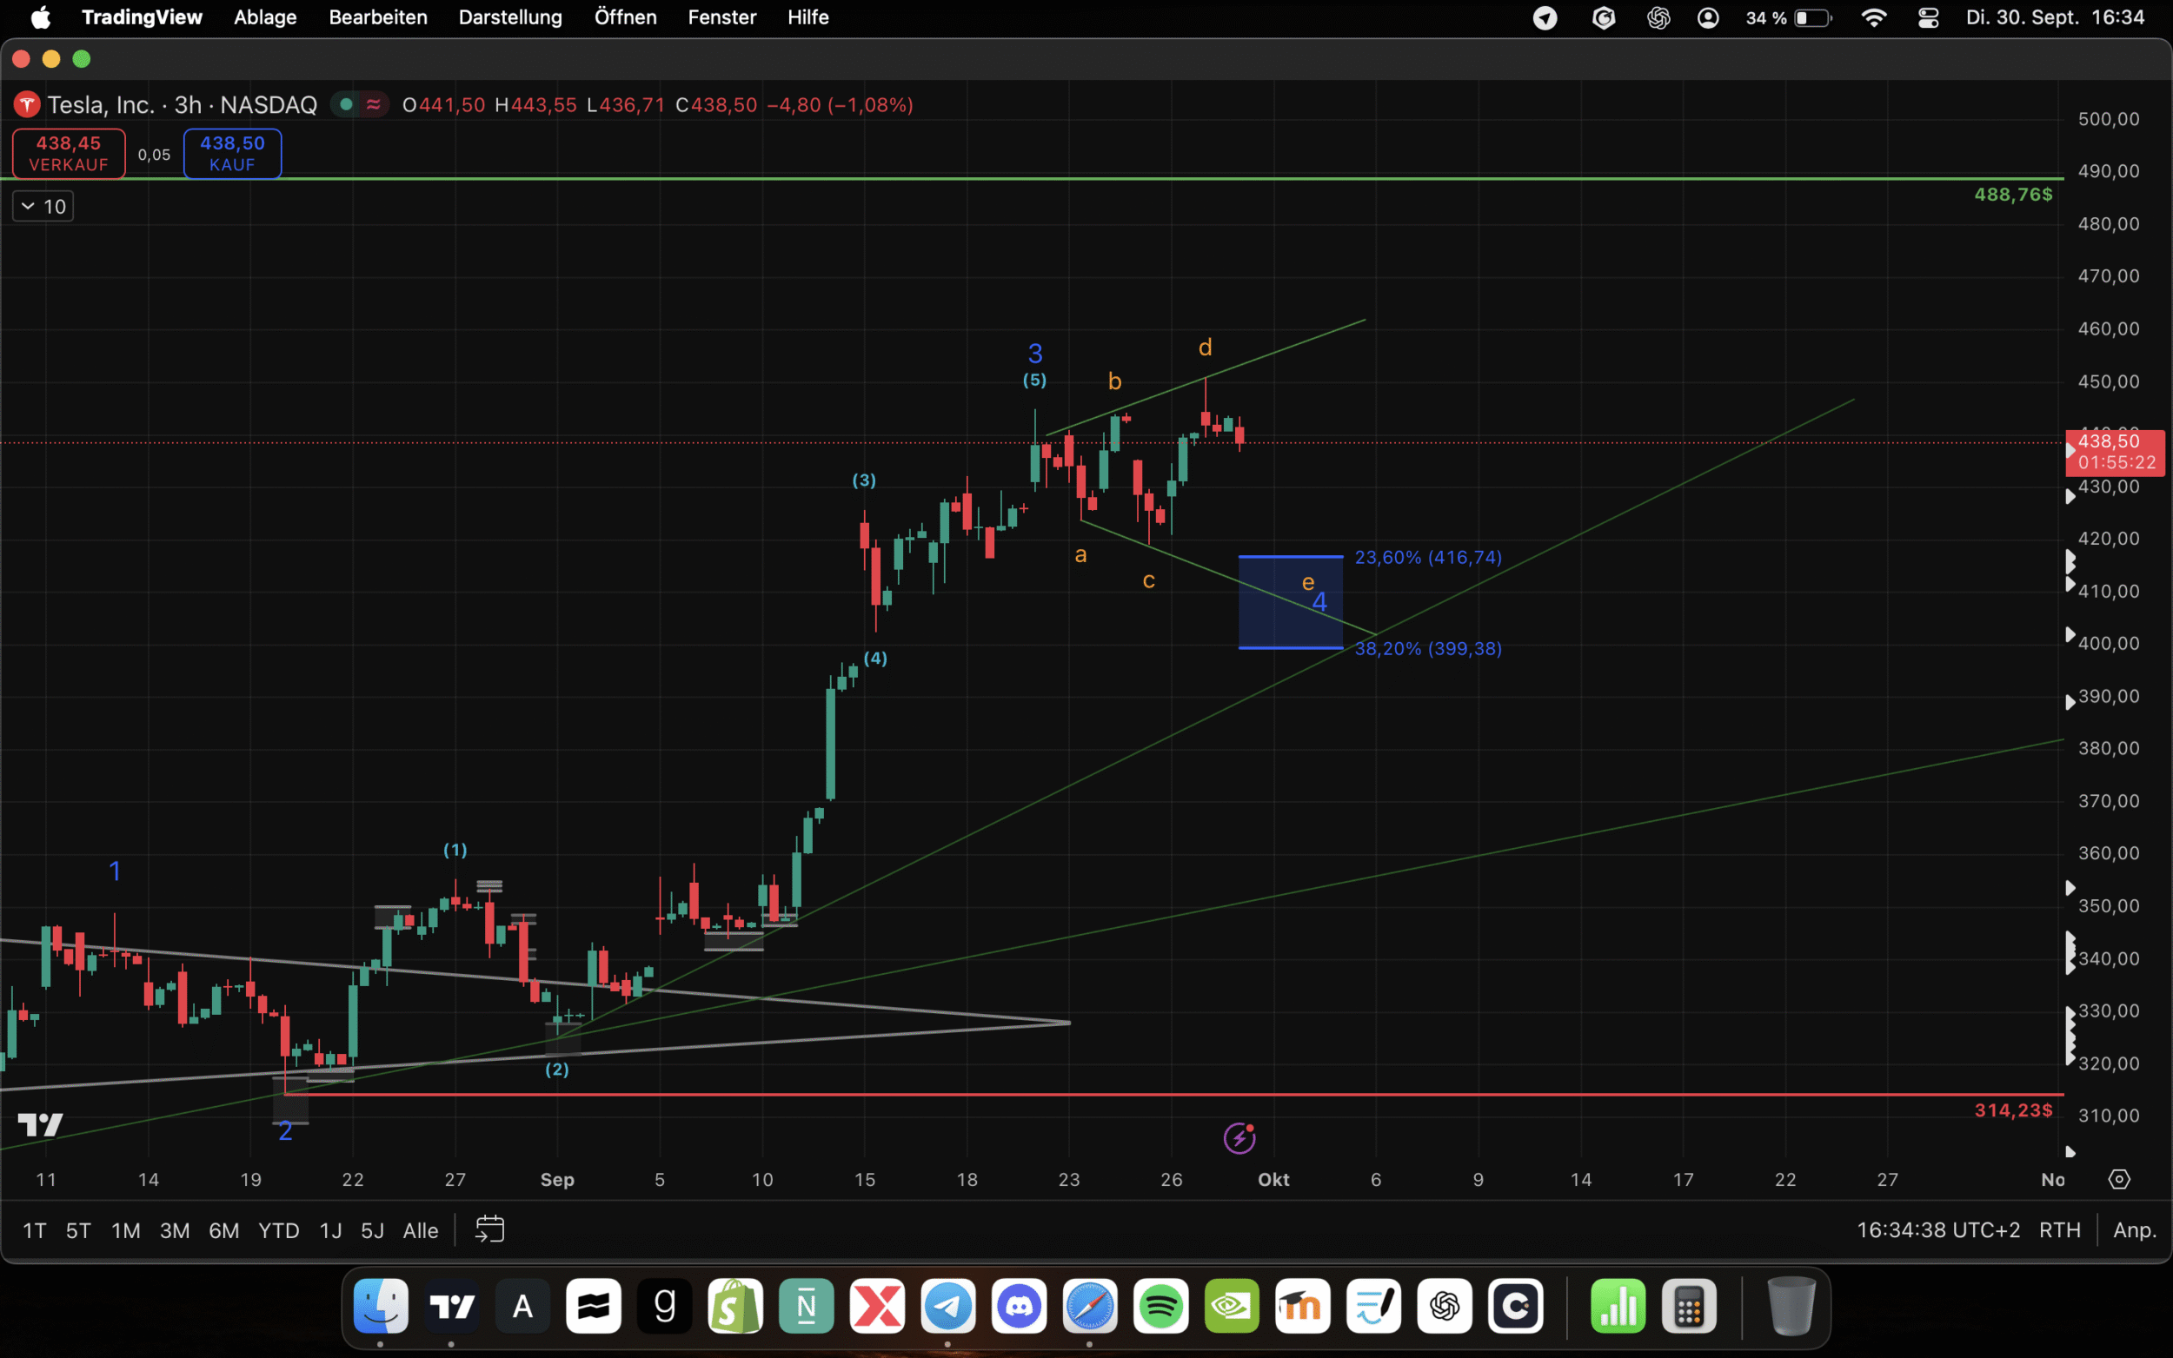Click the green market status dot icon

coord(346,105)
